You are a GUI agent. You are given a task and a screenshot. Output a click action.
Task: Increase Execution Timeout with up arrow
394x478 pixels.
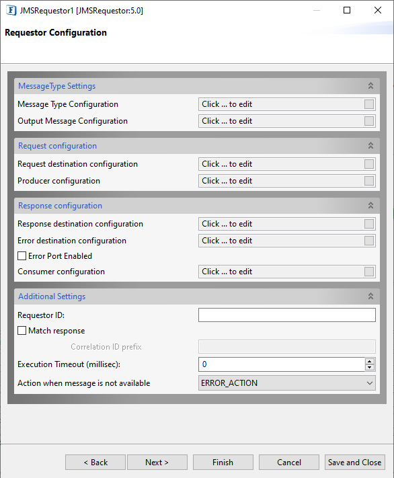point(370,361)
